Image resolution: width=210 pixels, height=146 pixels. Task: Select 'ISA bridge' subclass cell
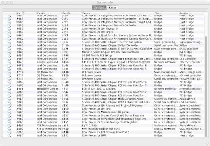185,52
